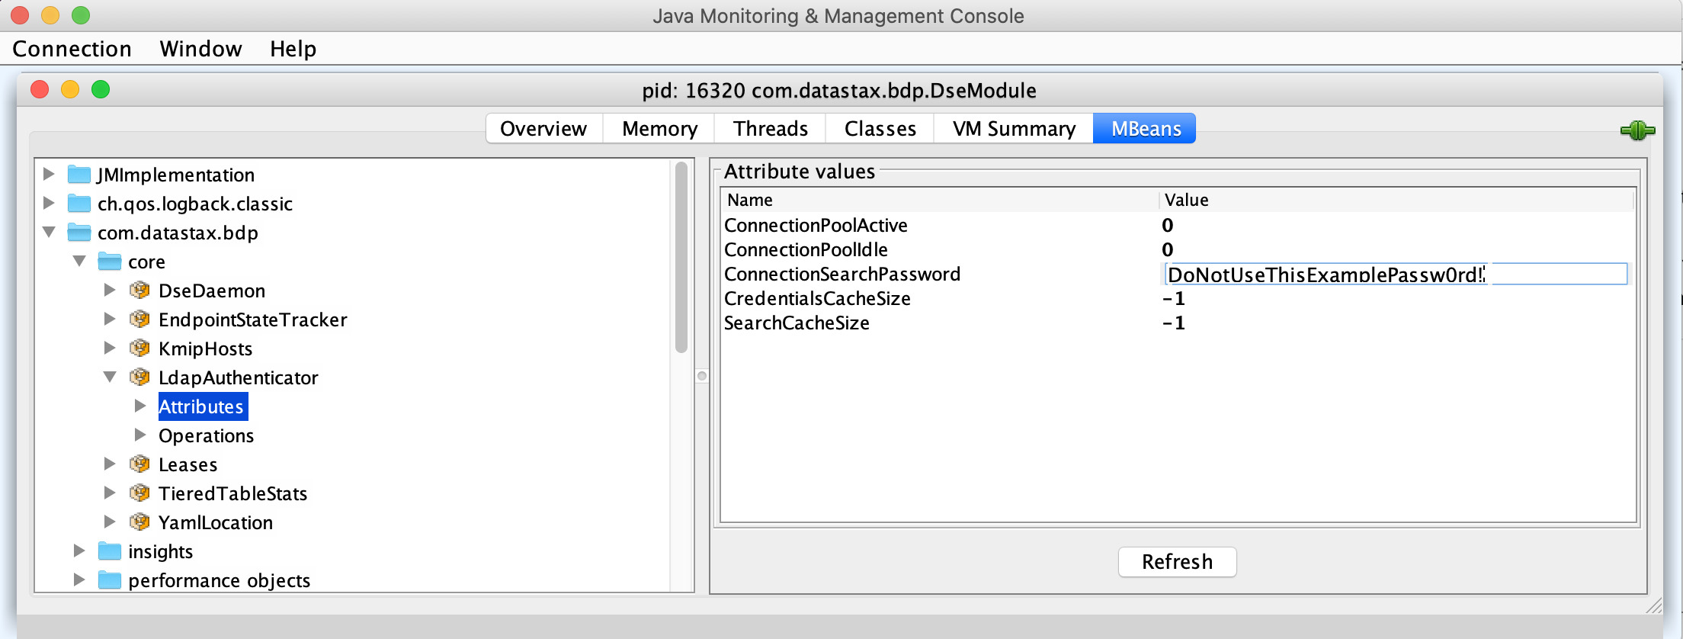Expand the Attributes node arrow
Image resolution: width=1683 pixels, height=639 pixels.
click(140, 406)
